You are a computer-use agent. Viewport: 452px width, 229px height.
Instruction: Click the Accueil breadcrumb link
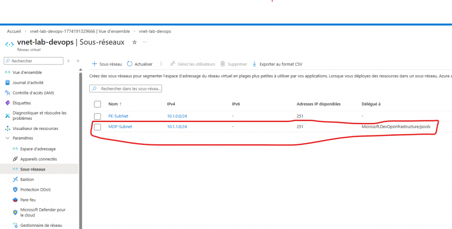pyautogui.click(x=14, y=31)
